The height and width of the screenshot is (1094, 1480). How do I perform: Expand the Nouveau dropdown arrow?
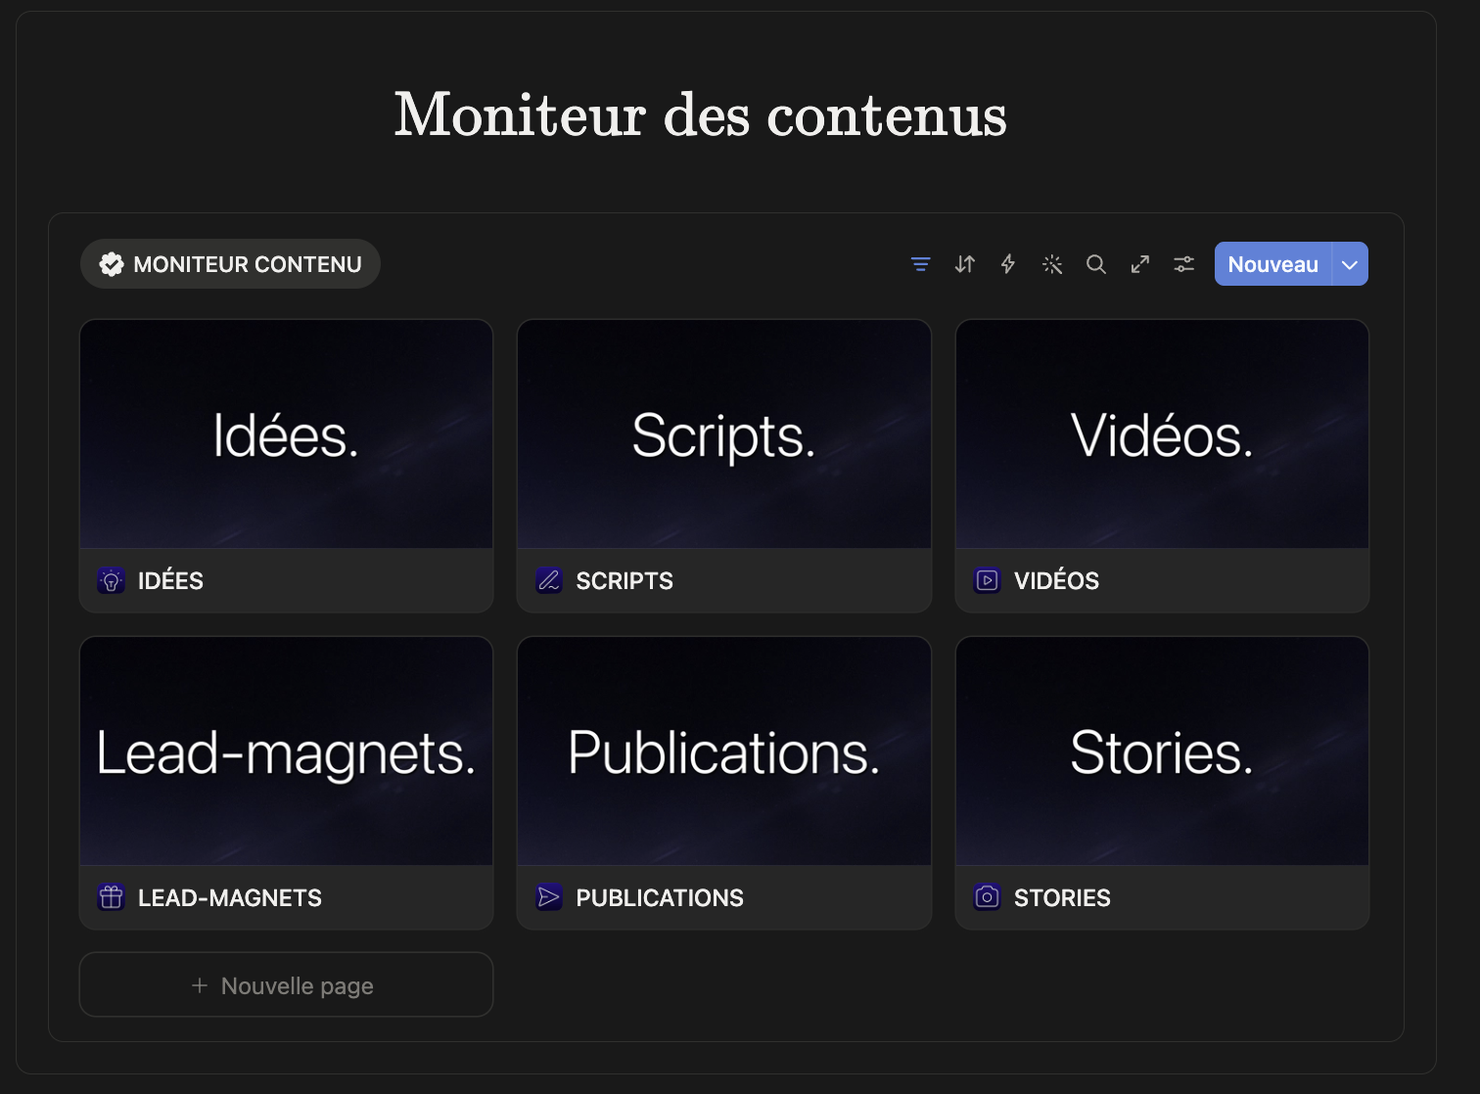click(x=1350, y=264)
